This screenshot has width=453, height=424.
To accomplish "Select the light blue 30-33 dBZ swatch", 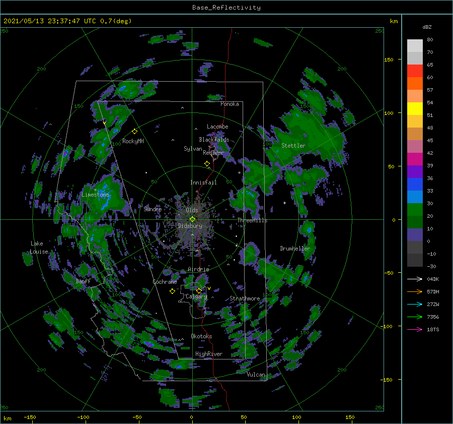I will pyautogui.click(x=415, y=197).
